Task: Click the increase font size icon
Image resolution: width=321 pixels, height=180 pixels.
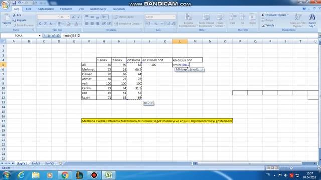Action: coord(73,17)
